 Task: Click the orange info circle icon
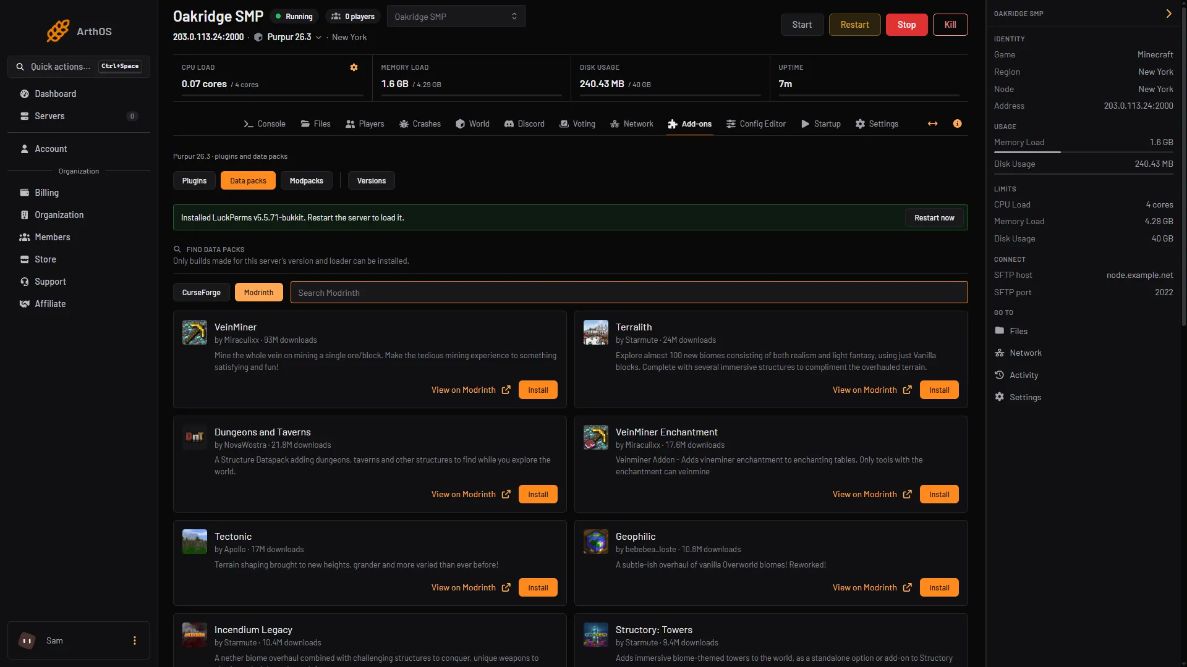click(958, 124)
